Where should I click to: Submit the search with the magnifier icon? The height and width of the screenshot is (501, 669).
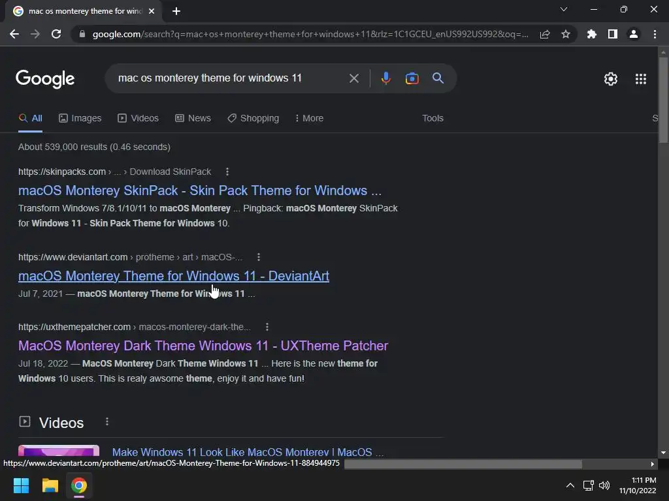pyautogui.click(x=438, y=78)
